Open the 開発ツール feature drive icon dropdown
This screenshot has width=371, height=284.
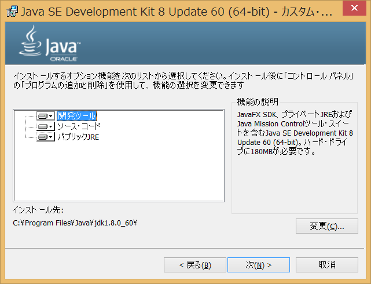[46, 116]
